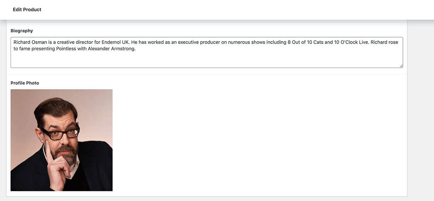The width and height of the screenshot is (434, 201).
Task: Click the resize handle of Biography textarea
Action: pos(401,66)
